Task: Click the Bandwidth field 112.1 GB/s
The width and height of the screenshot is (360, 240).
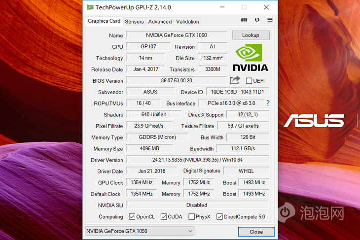Action: tap(243, 148)
